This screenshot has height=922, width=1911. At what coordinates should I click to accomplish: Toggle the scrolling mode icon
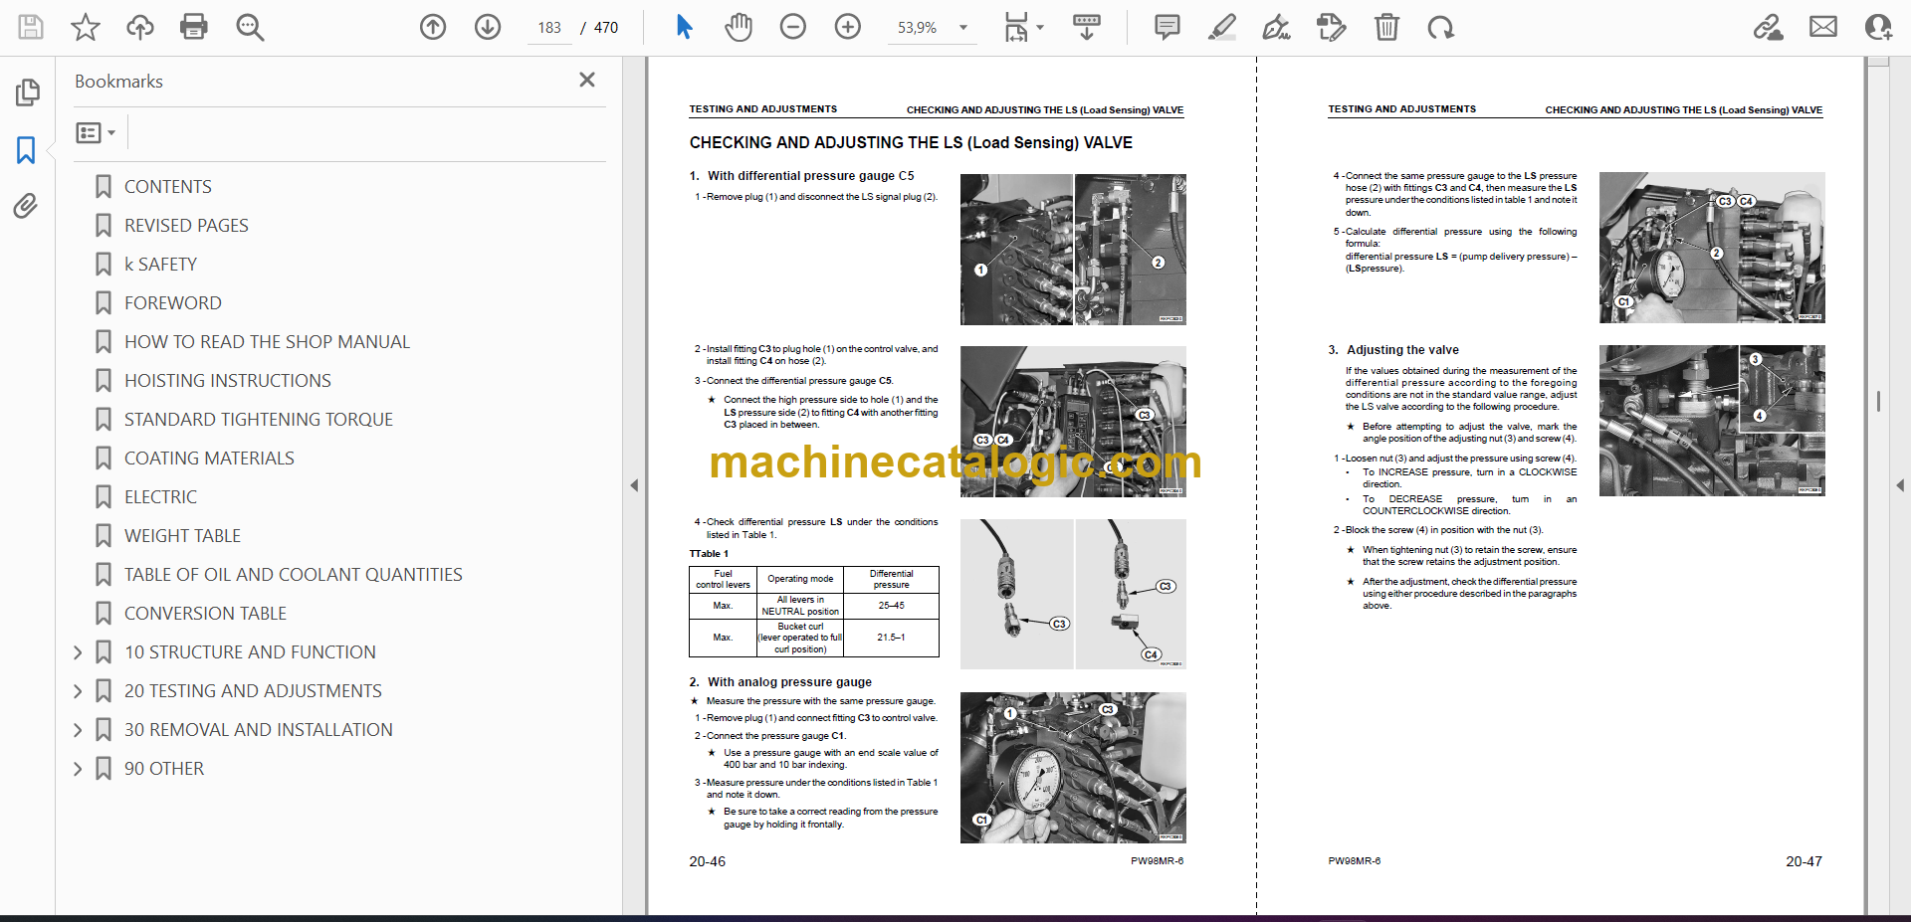pos(1087,27)
